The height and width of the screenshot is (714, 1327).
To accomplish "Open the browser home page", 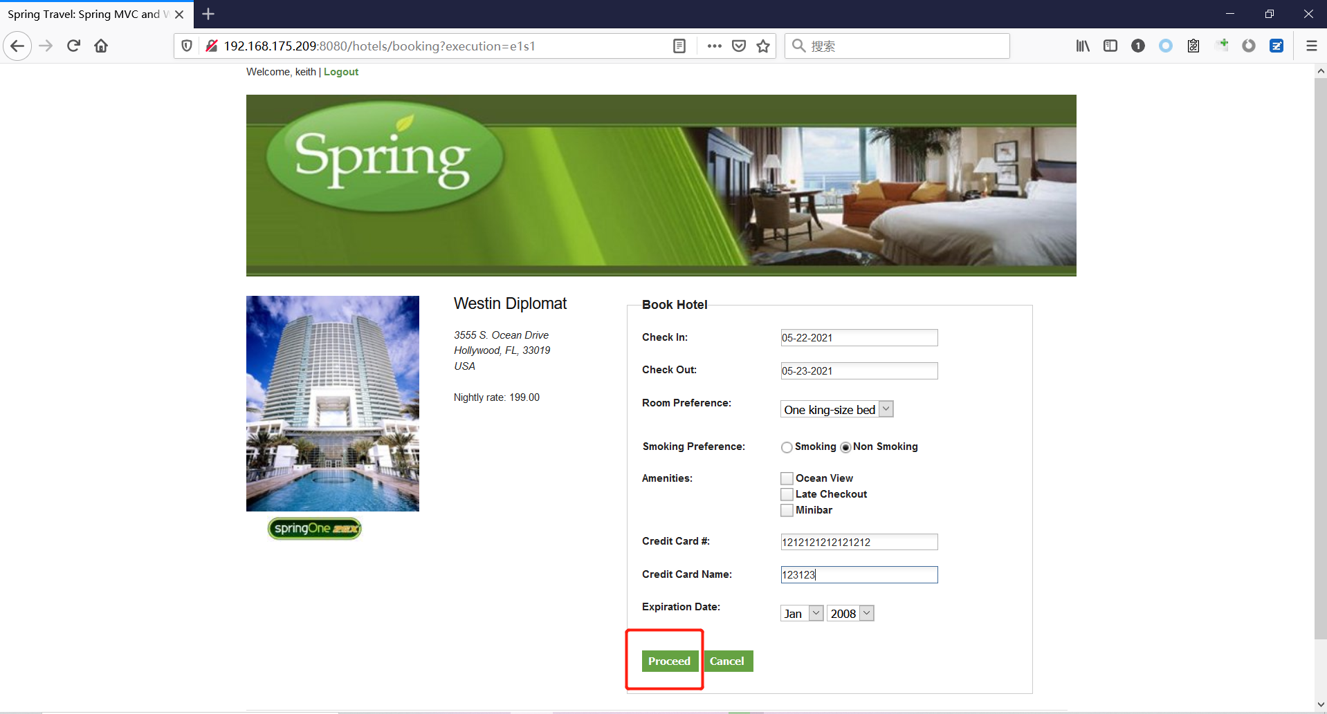I will 101,46.
